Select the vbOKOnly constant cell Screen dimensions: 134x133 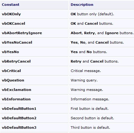pyautogui.click(x=34, y=14)
